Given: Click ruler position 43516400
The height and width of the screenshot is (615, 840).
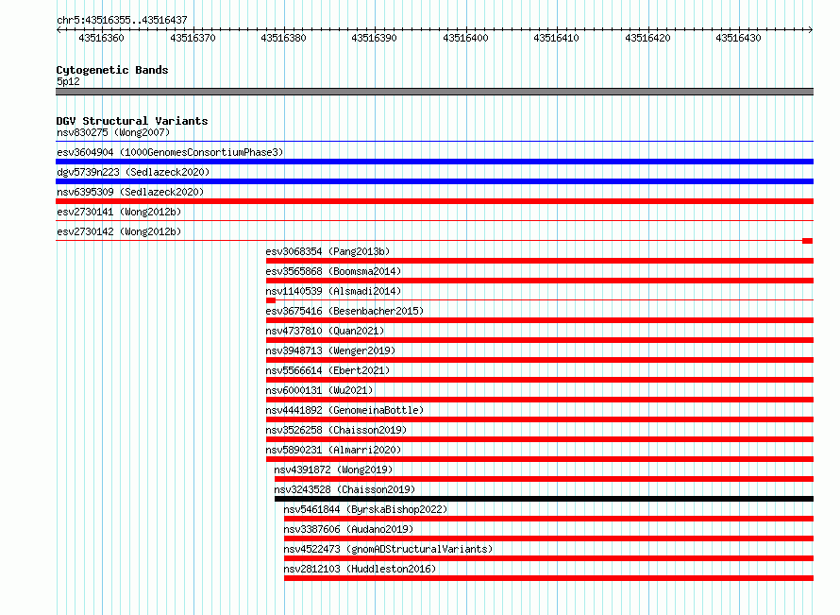Looking at the screenshot, I should tap(465, 38).
